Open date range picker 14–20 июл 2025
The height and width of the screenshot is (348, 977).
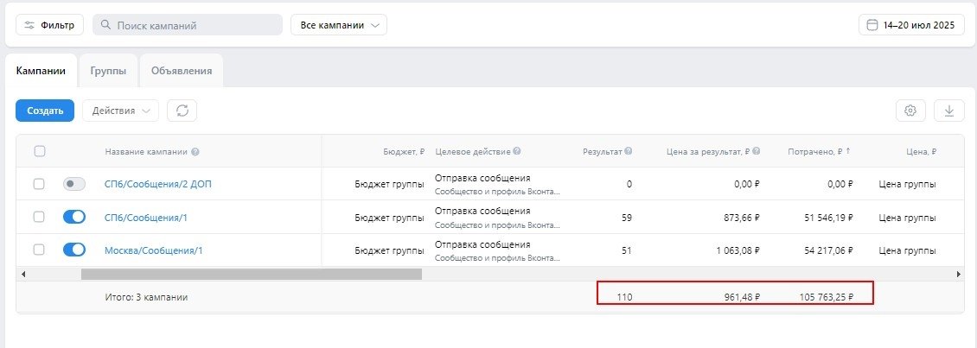click(911, 25)
